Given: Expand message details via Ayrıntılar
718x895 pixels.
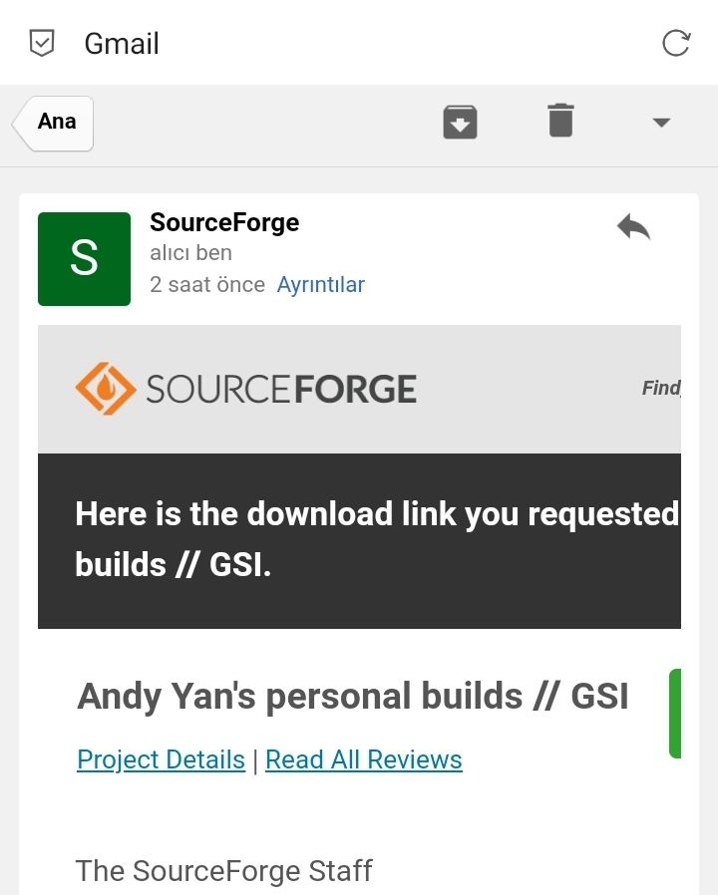Looking at the screenshot, I should pos(320,285).
